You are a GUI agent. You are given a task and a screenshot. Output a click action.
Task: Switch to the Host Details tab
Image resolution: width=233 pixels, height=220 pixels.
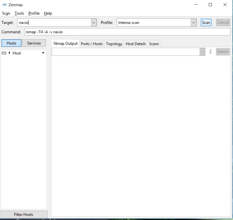pos(136,44)
